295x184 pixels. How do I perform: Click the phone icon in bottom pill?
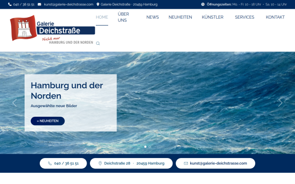pos(50,163)
